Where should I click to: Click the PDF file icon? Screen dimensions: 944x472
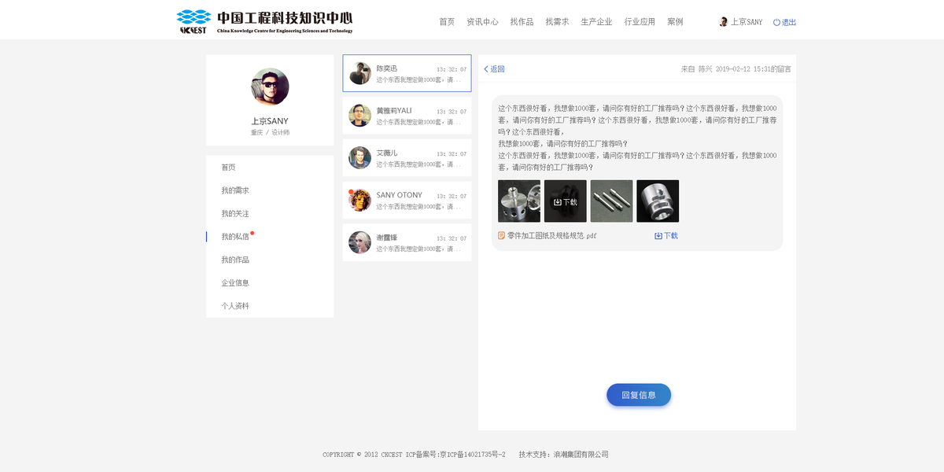click(x=502, y=235)
